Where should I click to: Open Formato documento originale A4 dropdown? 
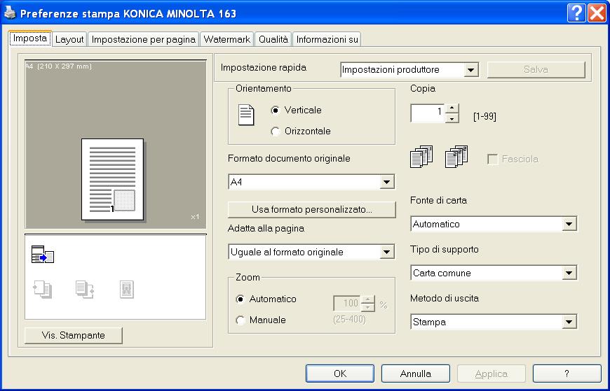coord(386,182)
